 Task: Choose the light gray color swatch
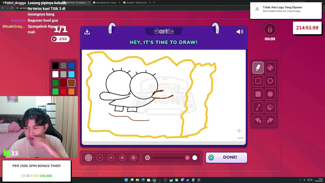pos(63,74)
